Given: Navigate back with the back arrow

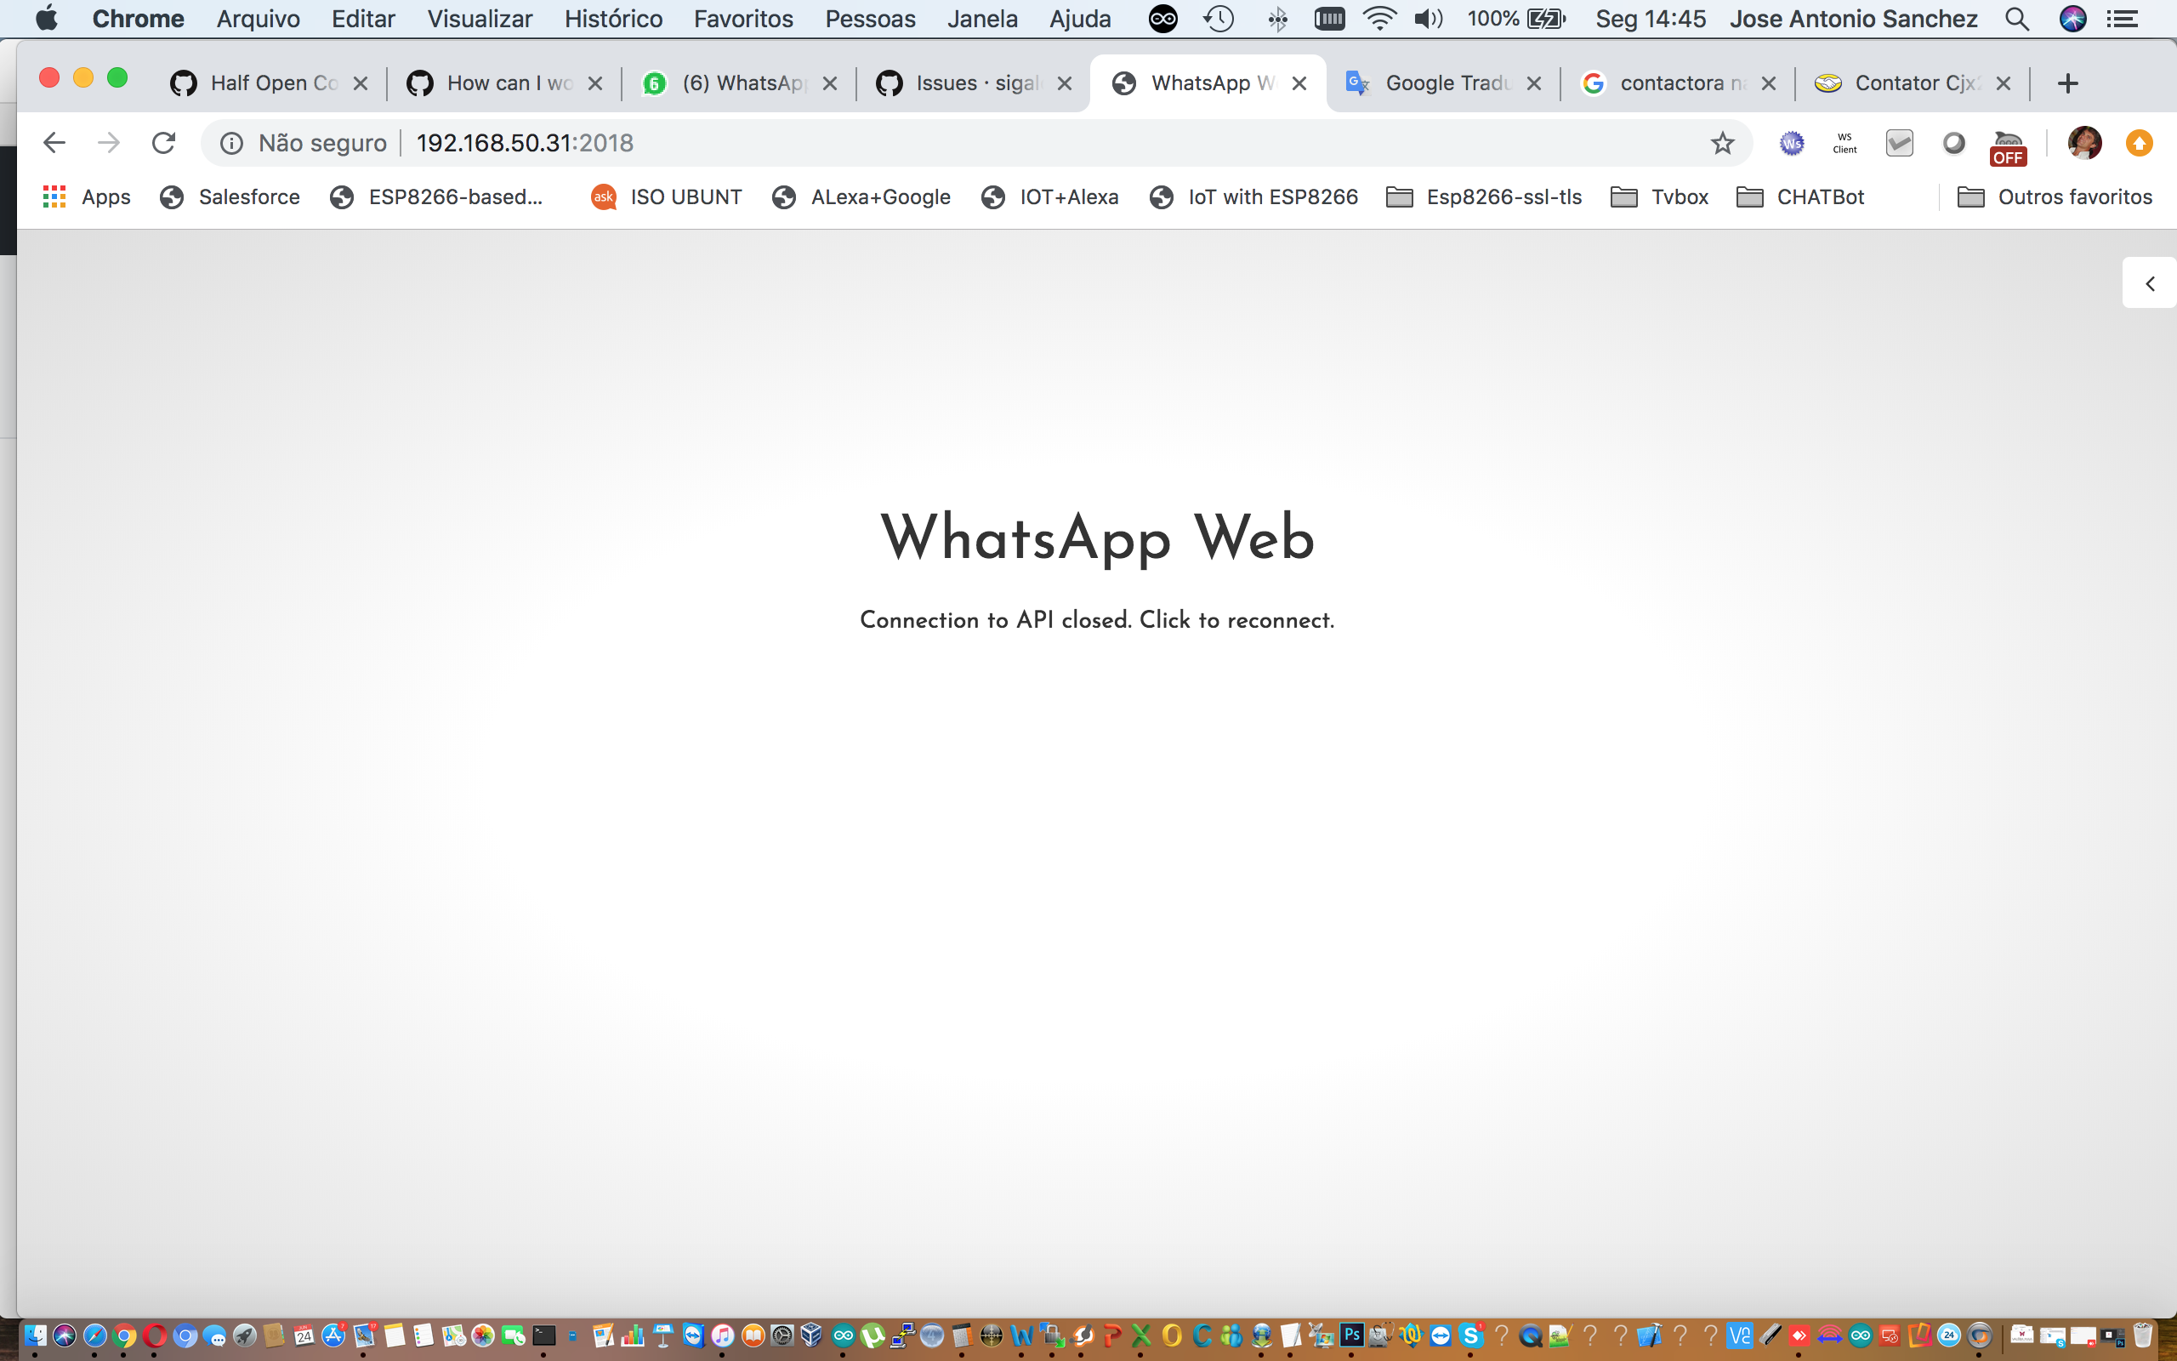Looking at the screenshot, I should coord(54,142).
